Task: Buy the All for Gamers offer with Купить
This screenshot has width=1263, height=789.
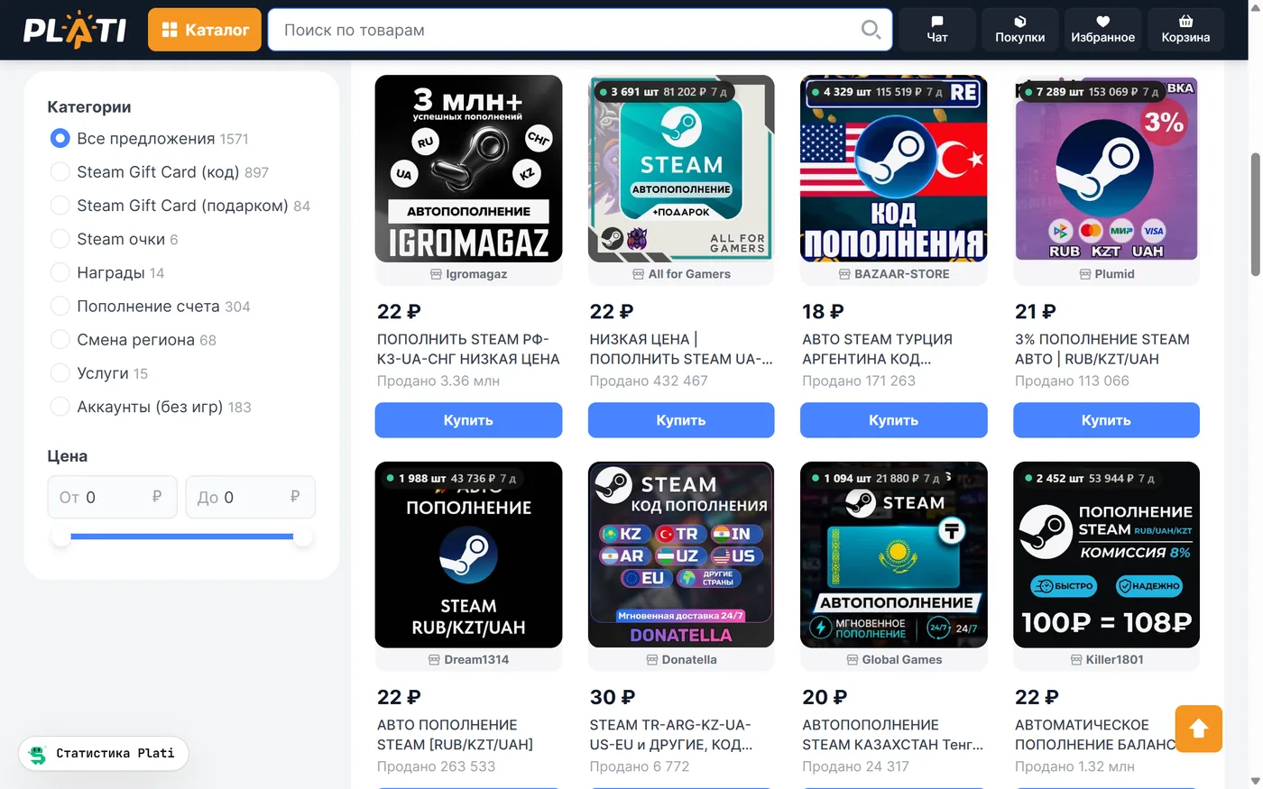Action: coord(681,420)
